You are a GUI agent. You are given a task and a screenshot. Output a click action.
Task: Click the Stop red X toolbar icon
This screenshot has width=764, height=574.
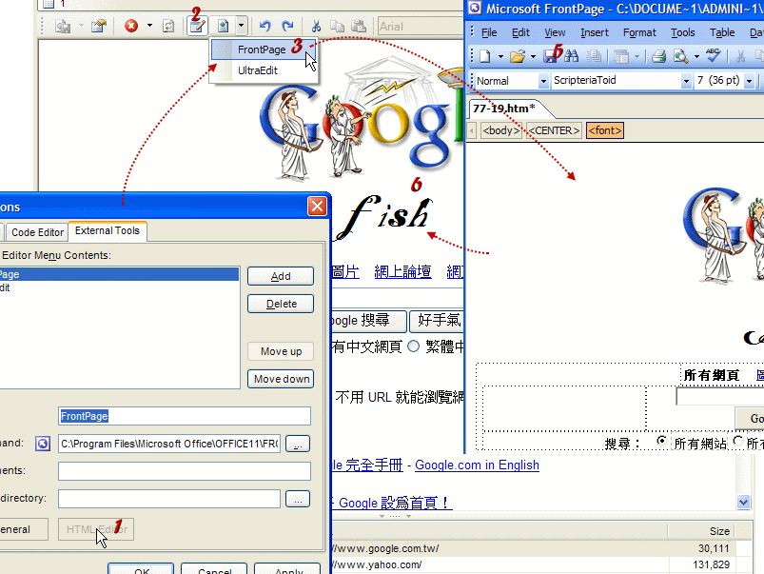click(131, 26)
